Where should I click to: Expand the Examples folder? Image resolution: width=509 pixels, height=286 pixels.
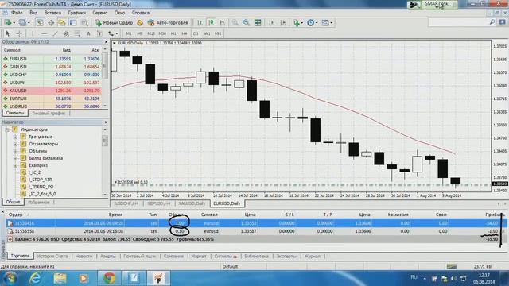coord(15,165)
